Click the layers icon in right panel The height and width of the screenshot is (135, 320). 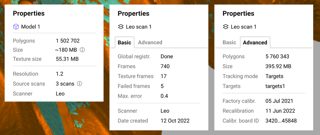click(x=226, y=27)
